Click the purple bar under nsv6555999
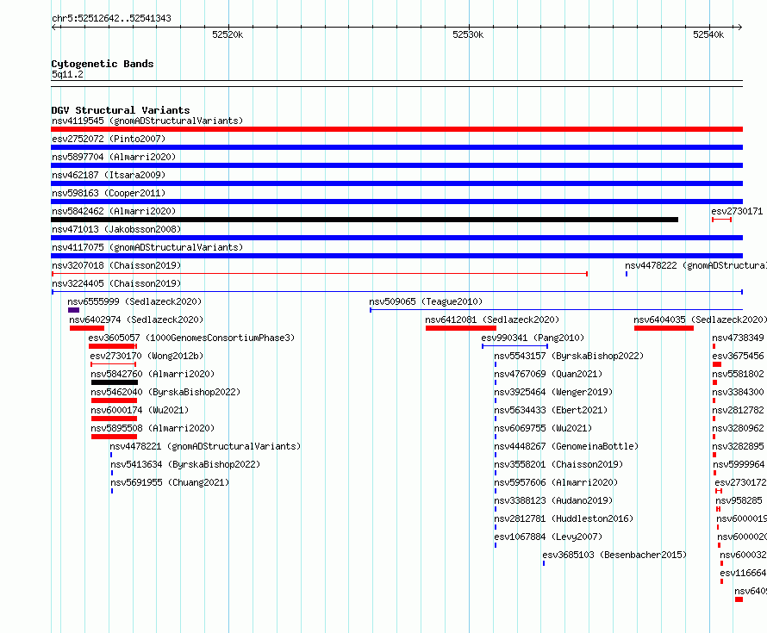 pos(73,310)
